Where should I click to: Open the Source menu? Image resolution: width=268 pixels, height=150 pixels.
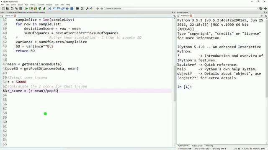[x=21, y=5]
